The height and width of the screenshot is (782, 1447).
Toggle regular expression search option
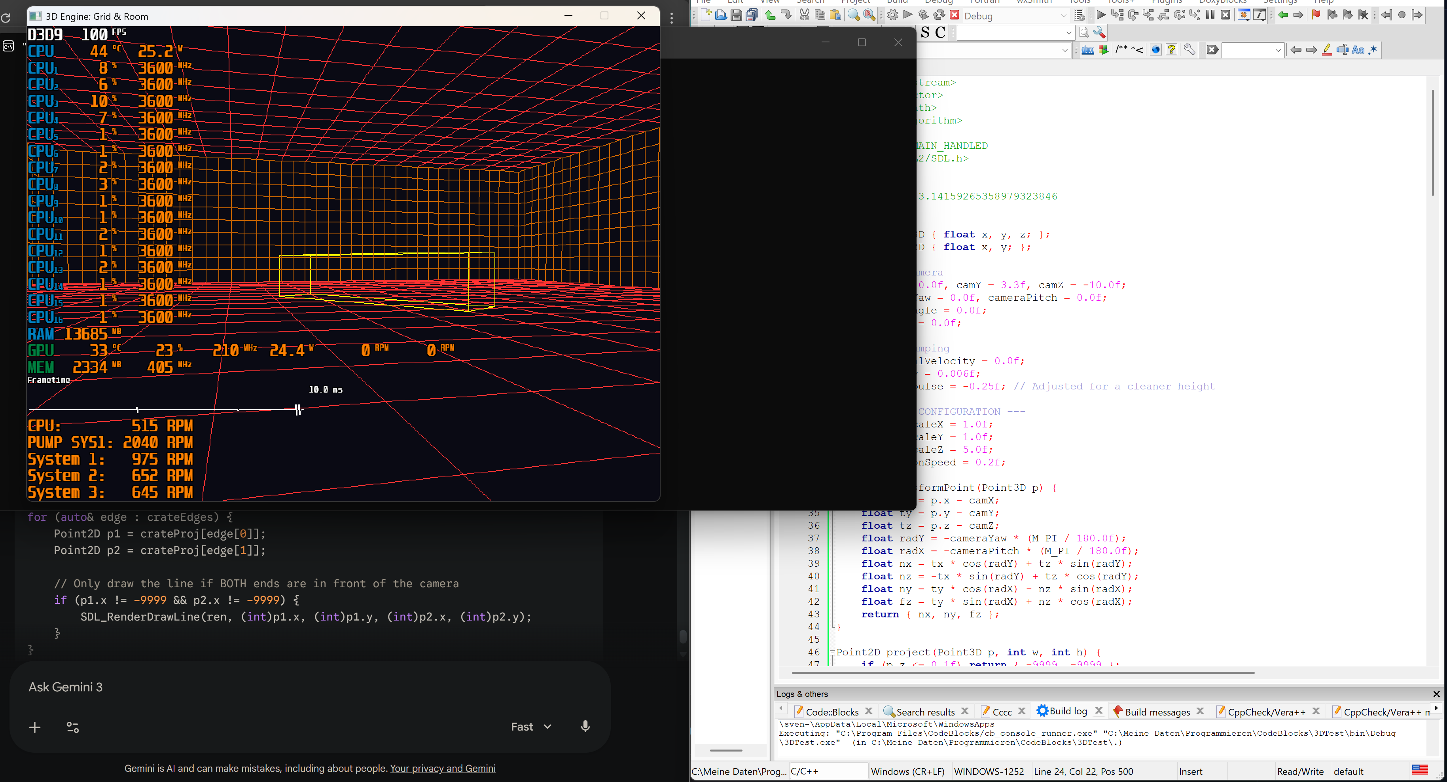click(x=1373, y=50)
